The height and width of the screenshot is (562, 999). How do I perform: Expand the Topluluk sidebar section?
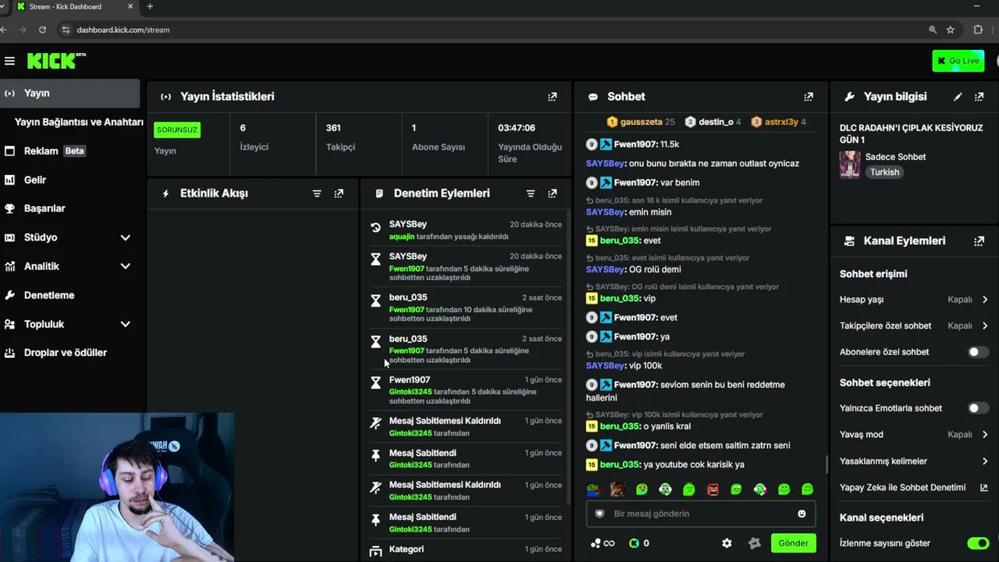point(125,324)
